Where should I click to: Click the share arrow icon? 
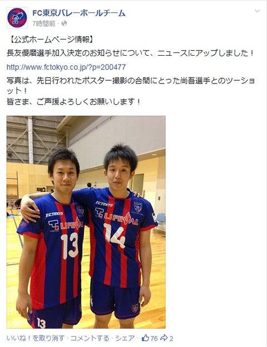(x=164, y=338)
